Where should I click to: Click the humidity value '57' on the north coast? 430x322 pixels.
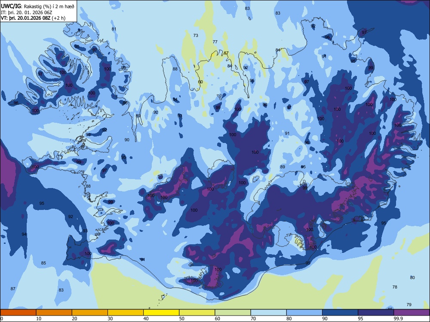226,53
